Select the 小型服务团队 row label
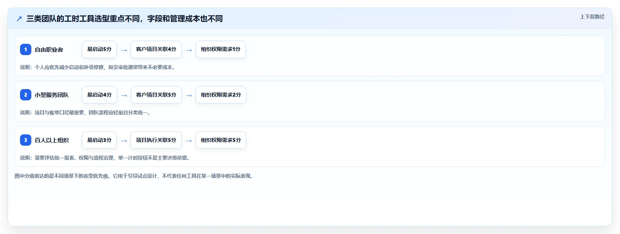 click(52, 95)
